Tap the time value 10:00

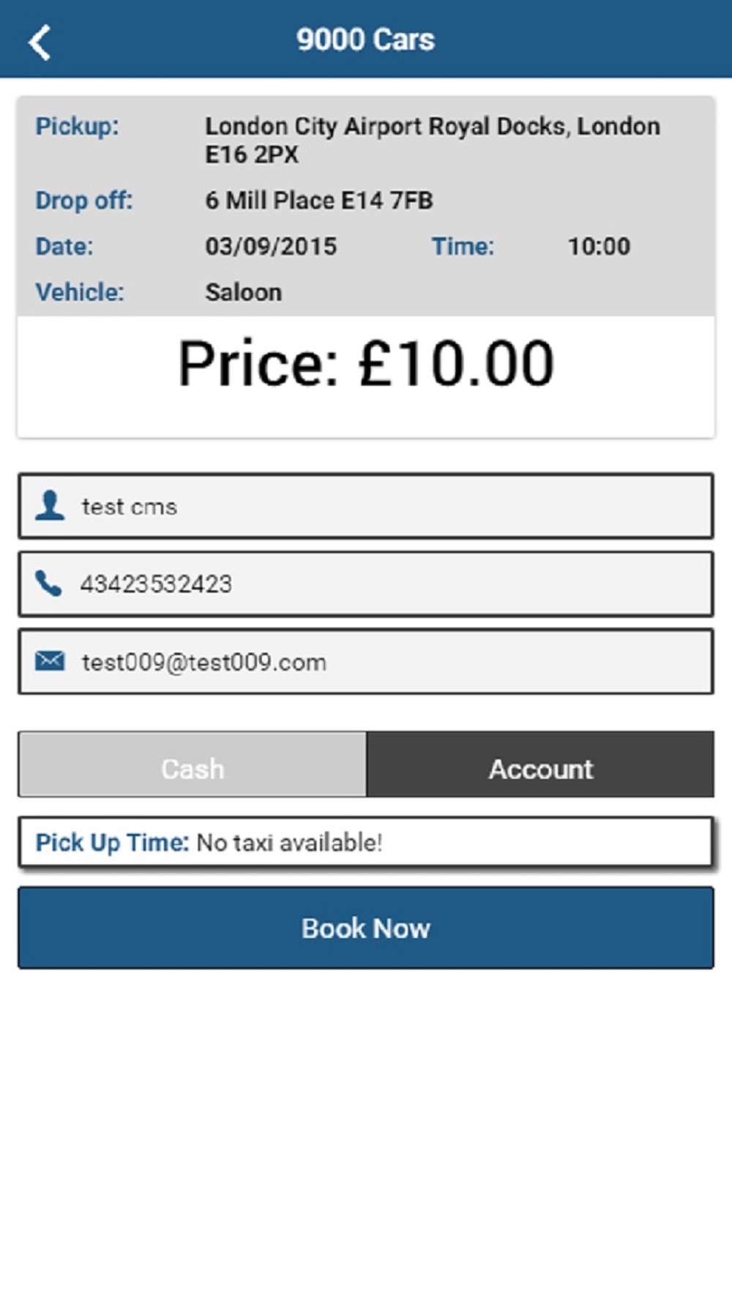599,246
